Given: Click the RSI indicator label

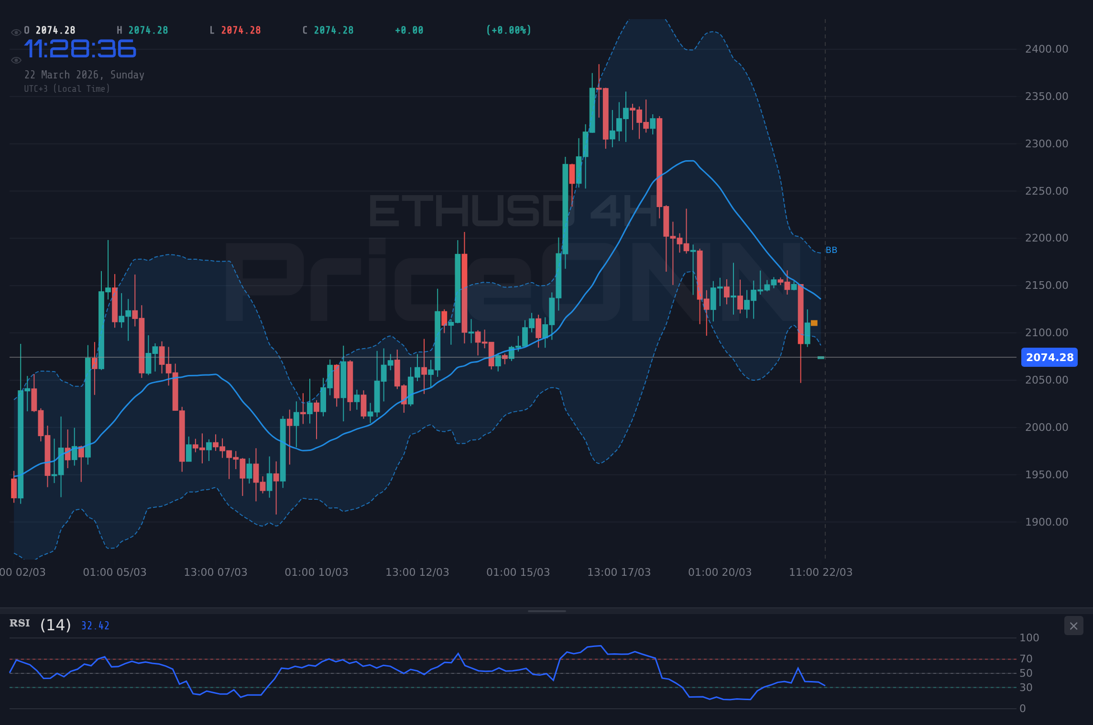Looking at the screenshot, I should point(19,623).
